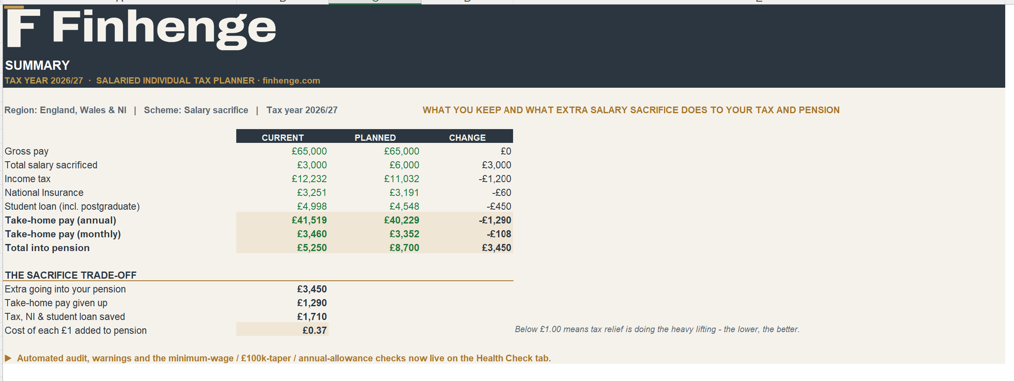Click the Below £1.00 explanatory note
1014x381 pixels.
coord(657,329)
